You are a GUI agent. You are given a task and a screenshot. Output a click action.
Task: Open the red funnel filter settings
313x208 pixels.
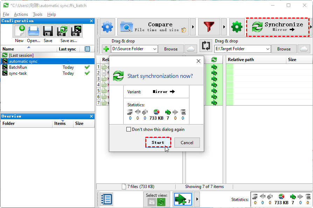209,27
